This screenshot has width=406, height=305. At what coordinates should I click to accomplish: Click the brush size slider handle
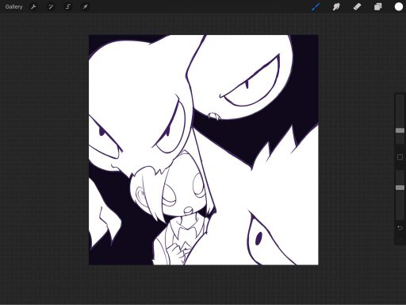400,130
